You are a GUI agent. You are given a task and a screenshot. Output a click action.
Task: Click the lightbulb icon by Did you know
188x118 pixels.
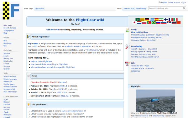point(29,104)
